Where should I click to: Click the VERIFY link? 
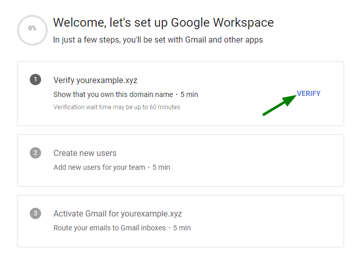point(308,93)
